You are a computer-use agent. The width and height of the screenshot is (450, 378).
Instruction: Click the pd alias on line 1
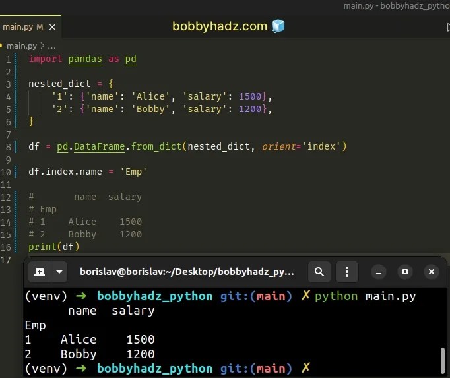point(131,59)
